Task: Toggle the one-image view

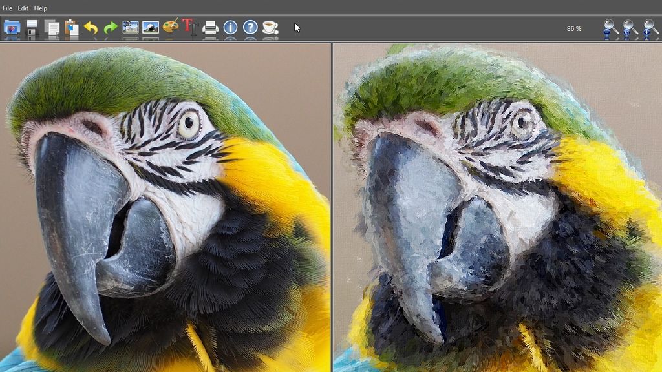Action: tap(150, 27)
